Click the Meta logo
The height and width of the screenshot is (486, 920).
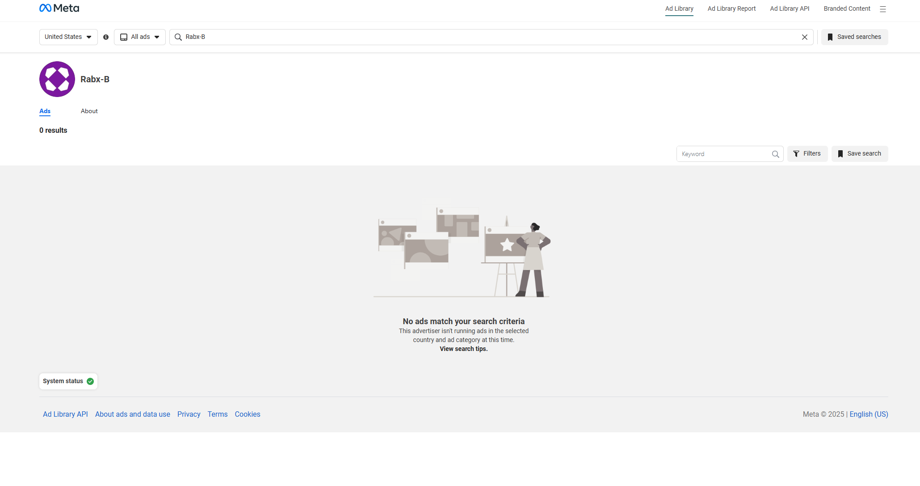point(59,8)
